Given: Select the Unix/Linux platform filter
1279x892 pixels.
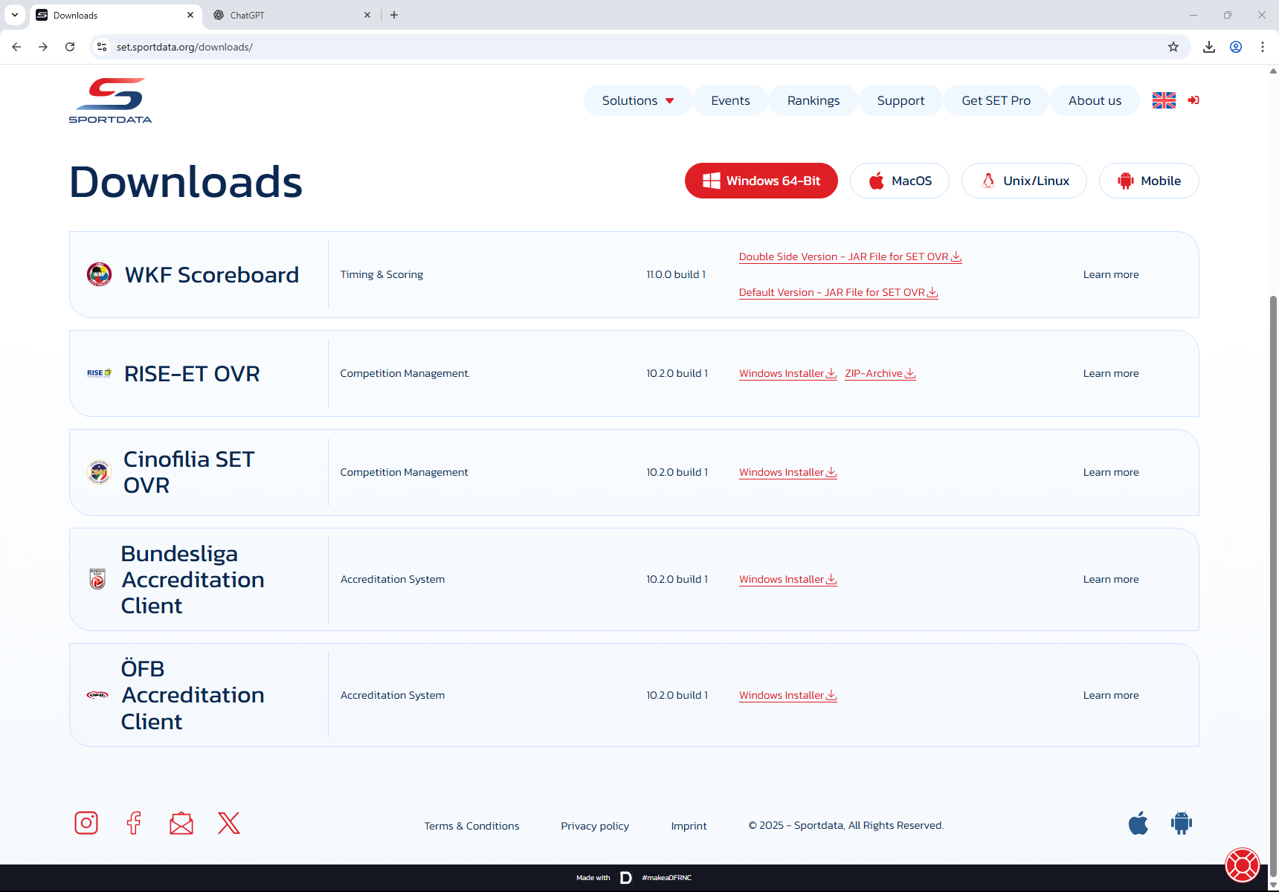Looking at the screenshot, I should [x=1024, y=181].
